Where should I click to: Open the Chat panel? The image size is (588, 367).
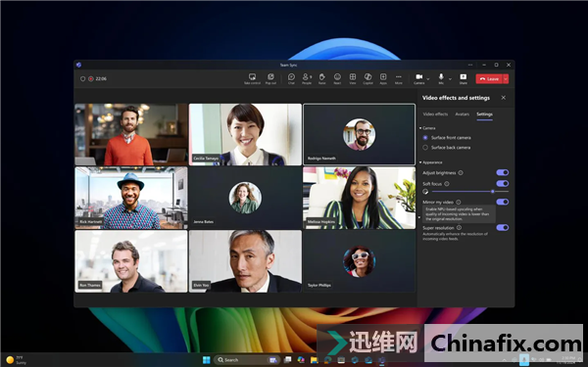pos(291,78)
